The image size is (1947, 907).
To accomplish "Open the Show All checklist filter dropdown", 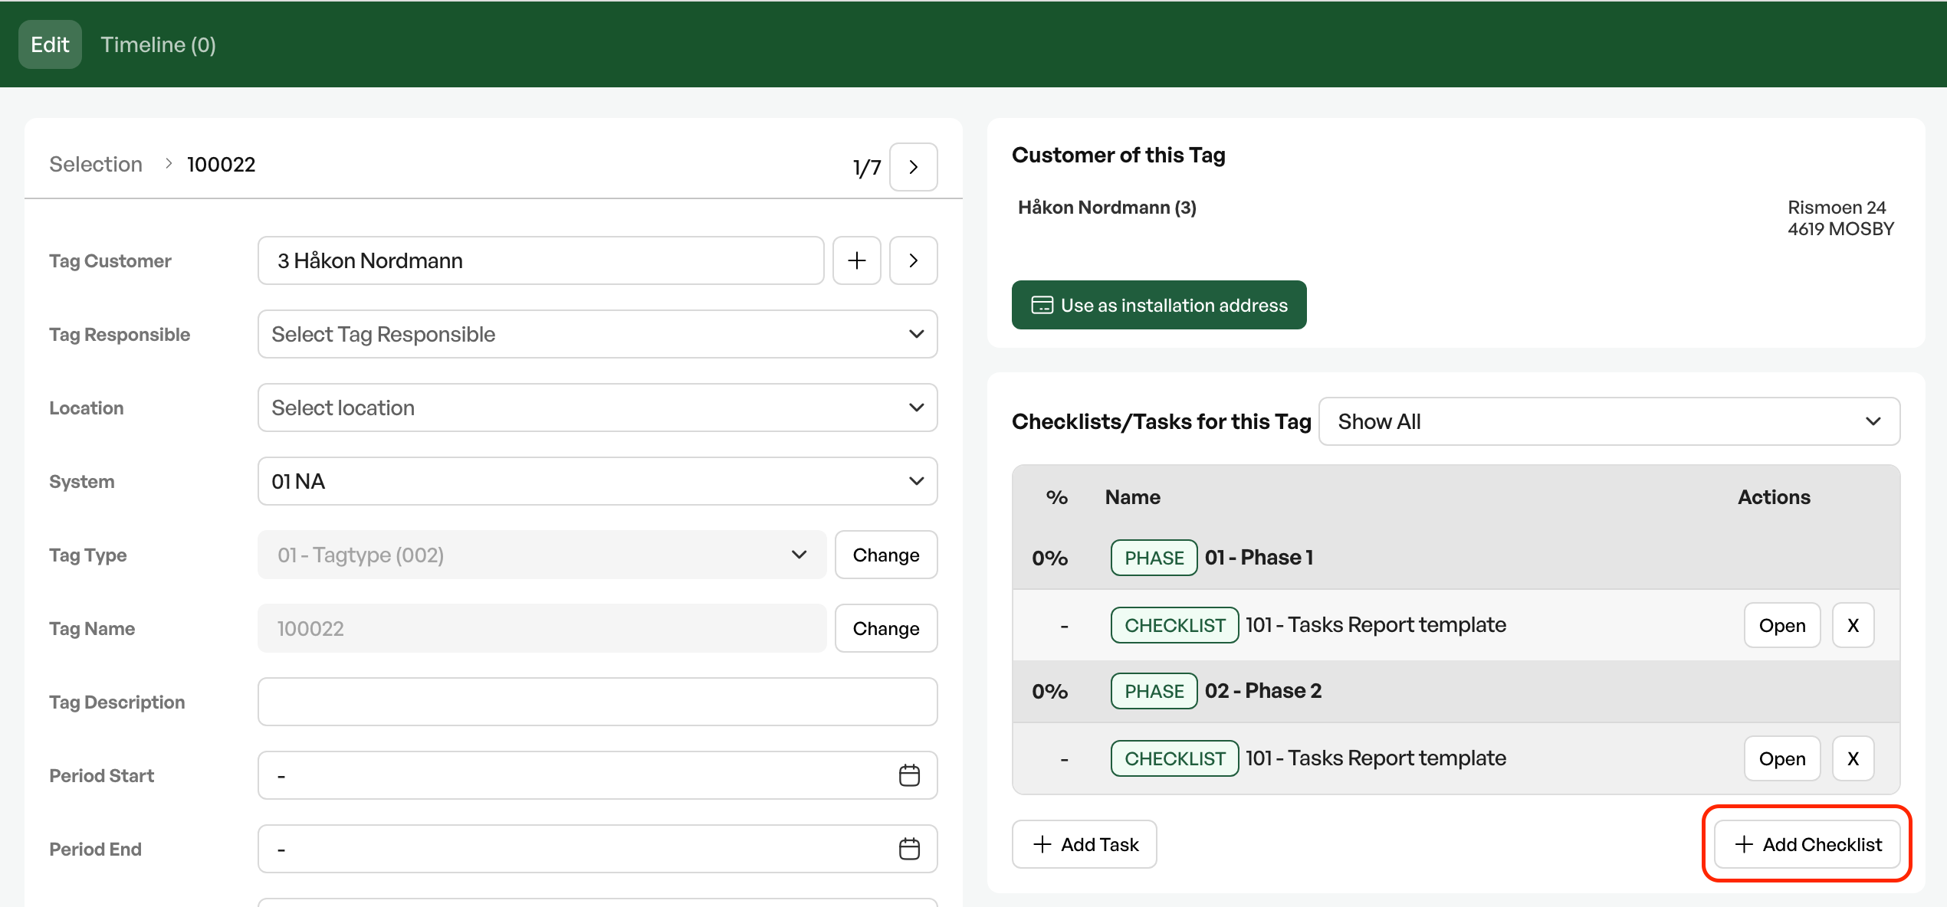I will (x=1609, y=421).
